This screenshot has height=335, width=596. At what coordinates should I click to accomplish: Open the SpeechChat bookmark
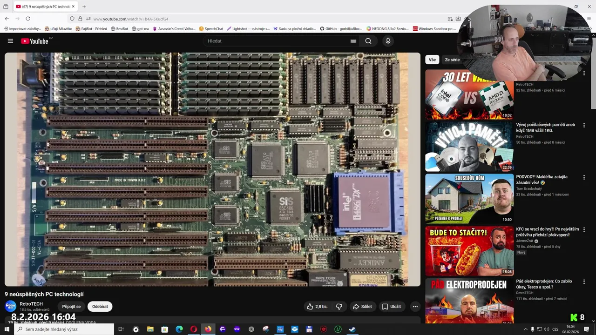tap(211, 29)
